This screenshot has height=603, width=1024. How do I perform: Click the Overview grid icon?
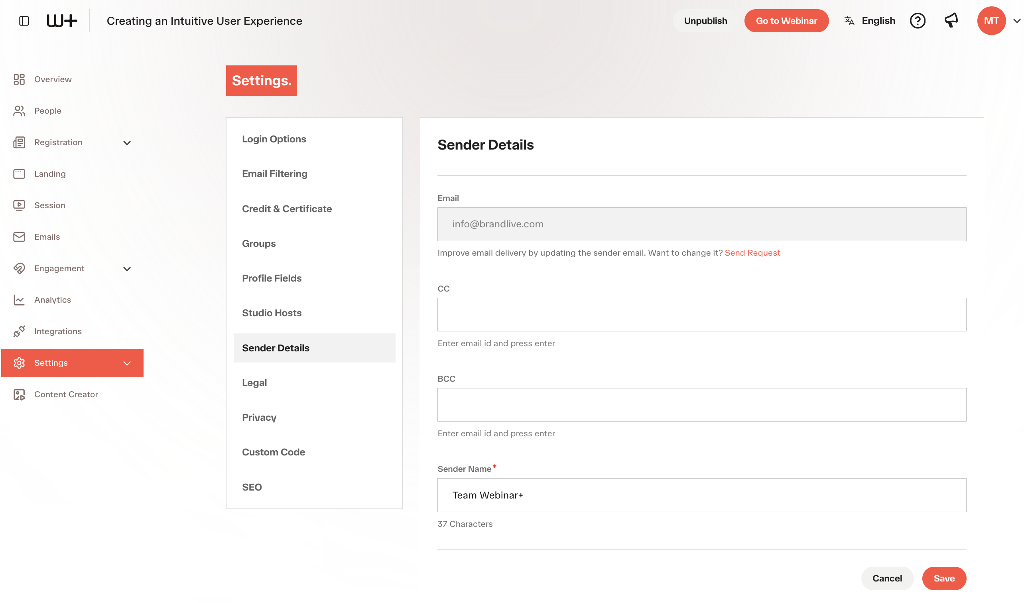pyautogui.click(x=19, y=79)
